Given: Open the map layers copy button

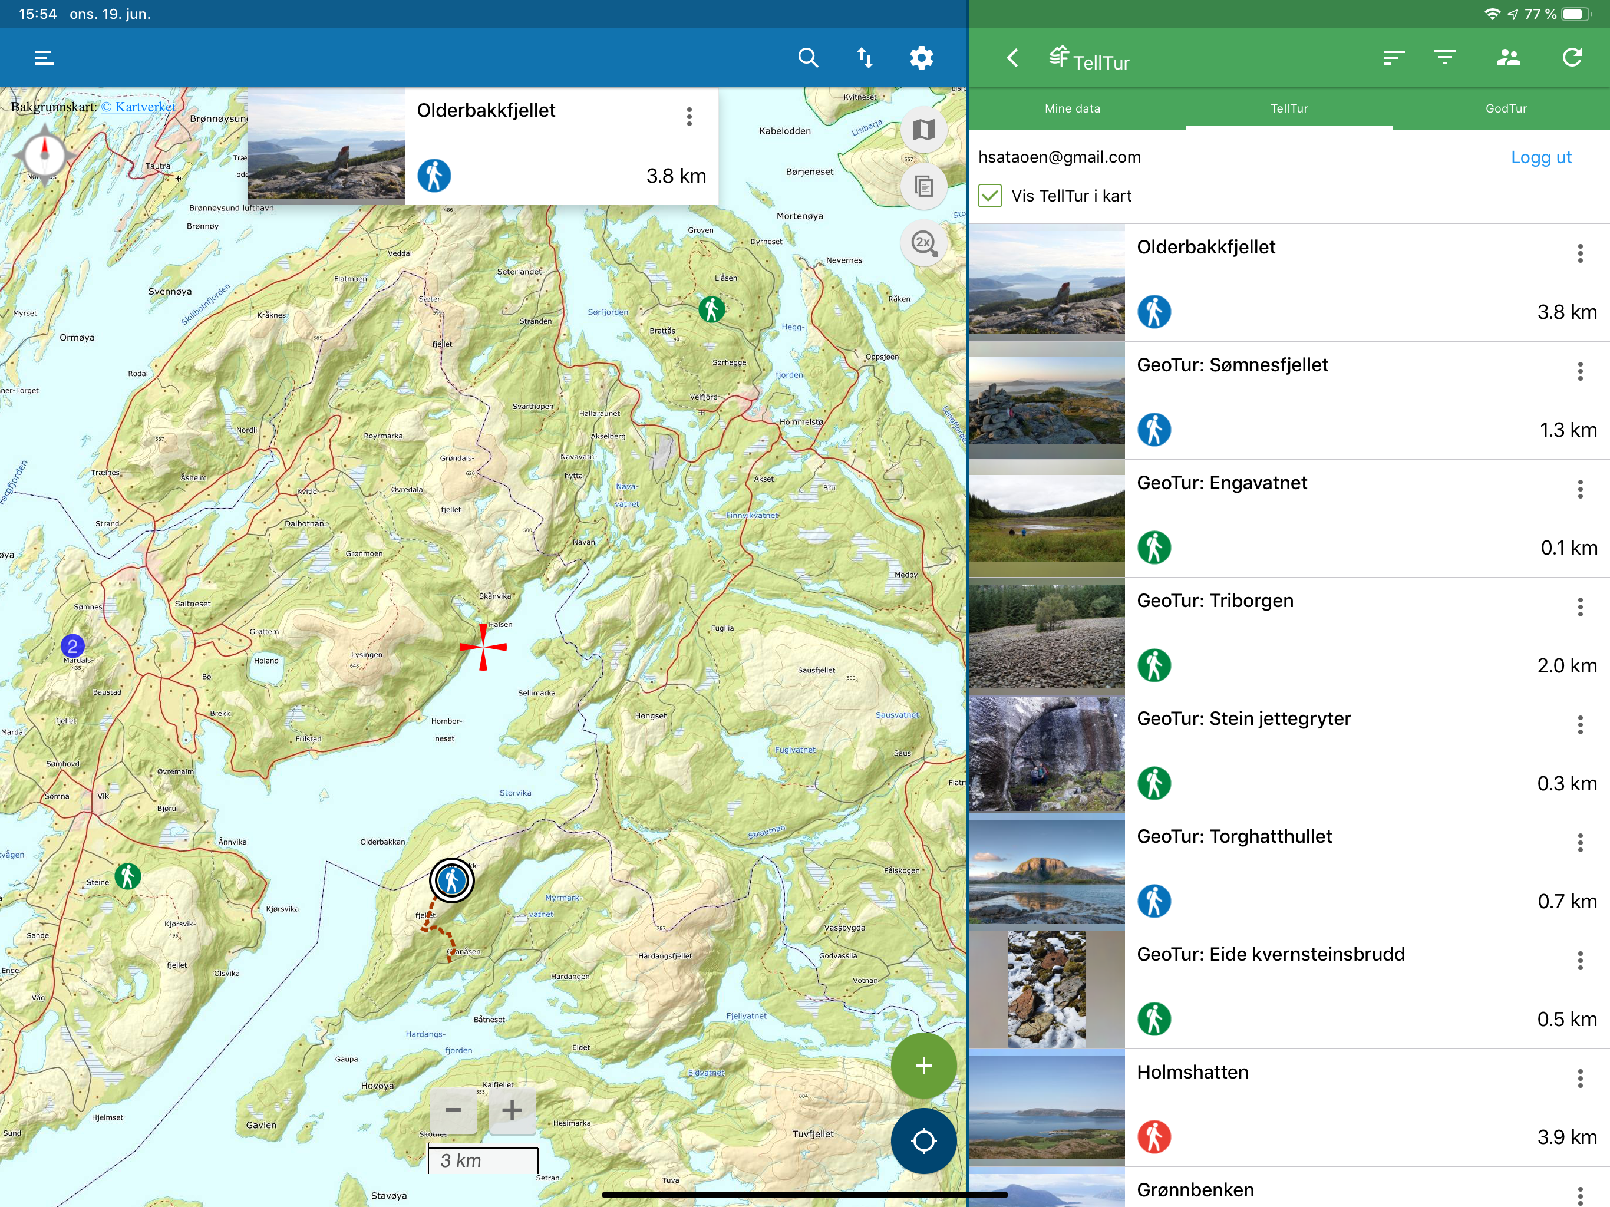Looking at the screenshot, I should (x=923, y=186).
